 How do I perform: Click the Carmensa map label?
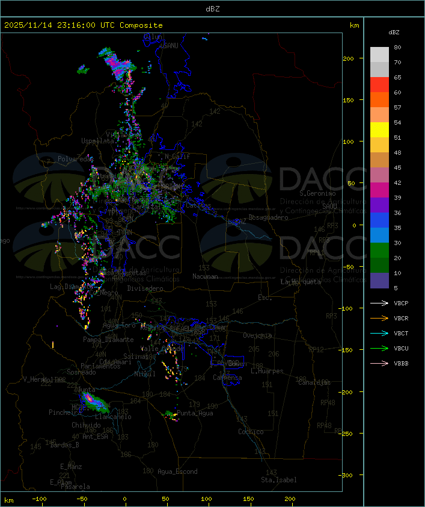pos(227,378)
